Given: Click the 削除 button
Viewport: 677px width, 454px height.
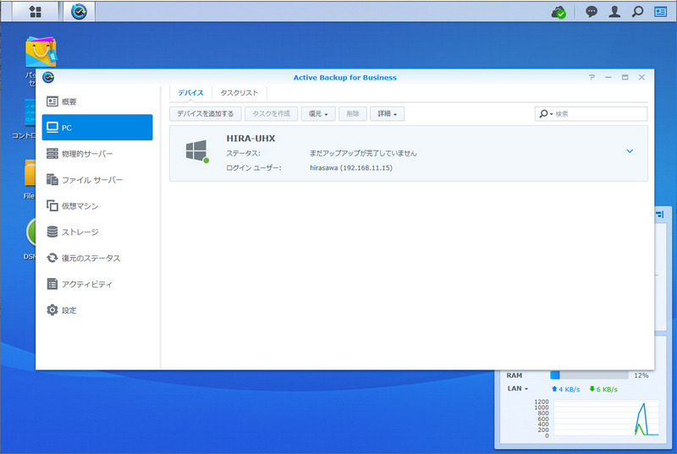Looking at the screenshot, I should pyautogui.click(x=353, y=114).
